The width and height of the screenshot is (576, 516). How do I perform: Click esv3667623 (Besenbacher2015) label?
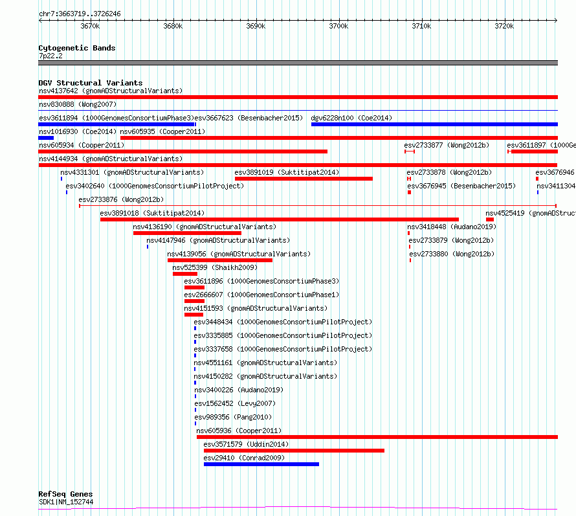pyautogui.click(x=249, y=118)
